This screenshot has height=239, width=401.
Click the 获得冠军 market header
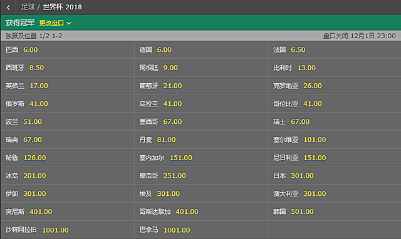tap(20, 23)
